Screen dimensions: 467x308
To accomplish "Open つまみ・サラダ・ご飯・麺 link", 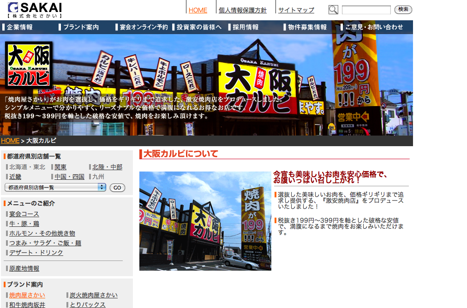I will (45, 243).
